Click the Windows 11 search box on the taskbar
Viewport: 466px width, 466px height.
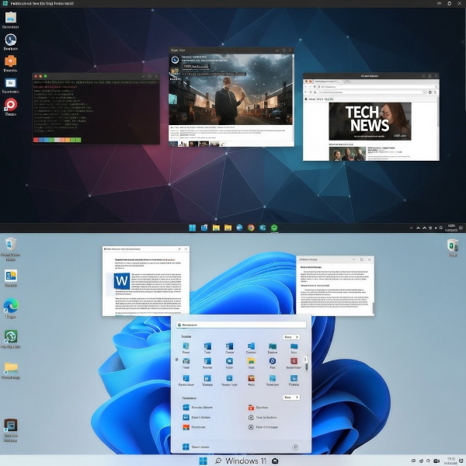point(241,461)
